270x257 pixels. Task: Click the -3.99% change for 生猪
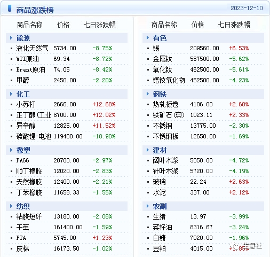(239, 216)
